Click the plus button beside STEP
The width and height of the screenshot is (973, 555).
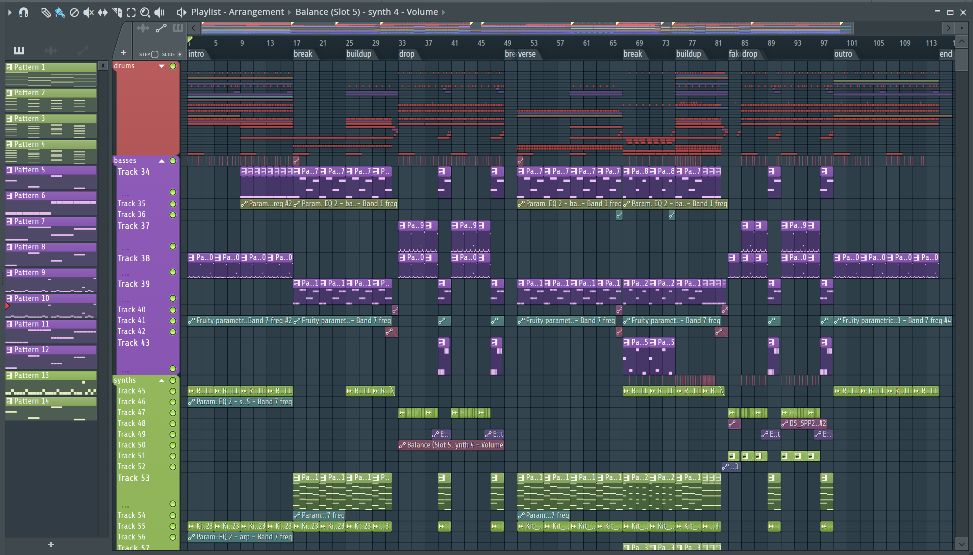click(123, 52)
